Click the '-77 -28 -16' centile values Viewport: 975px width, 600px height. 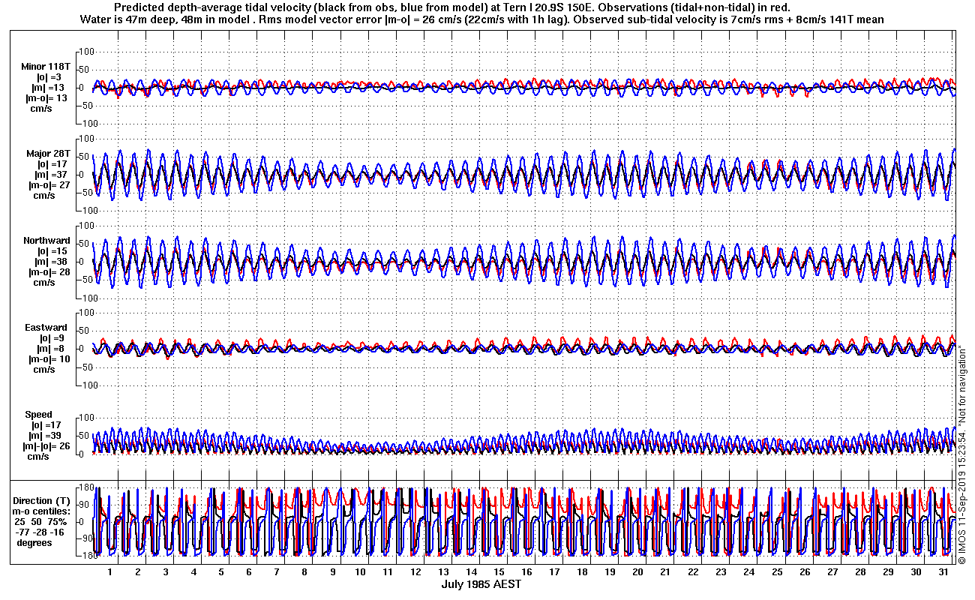(41, 532)
